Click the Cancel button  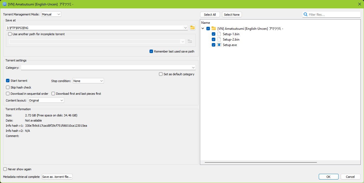[350, 177]
